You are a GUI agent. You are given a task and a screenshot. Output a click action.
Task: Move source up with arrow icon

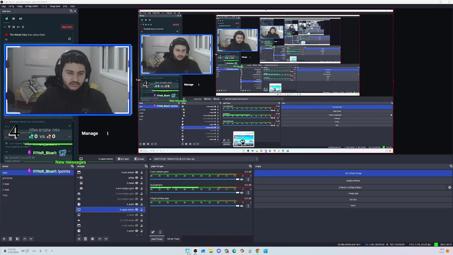99,239
